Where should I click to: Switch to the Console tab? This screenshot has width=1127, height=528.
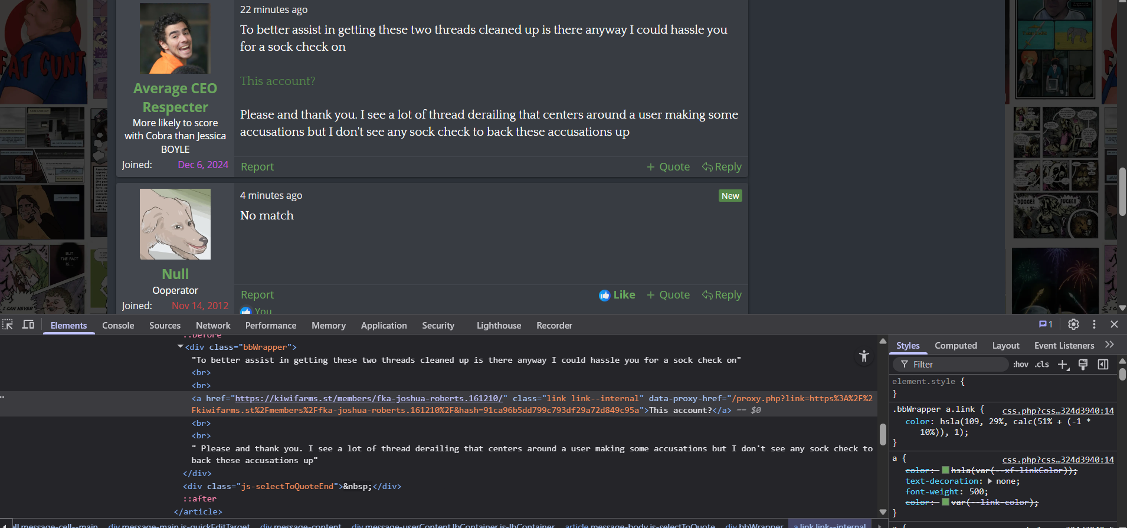coord(118,326)
